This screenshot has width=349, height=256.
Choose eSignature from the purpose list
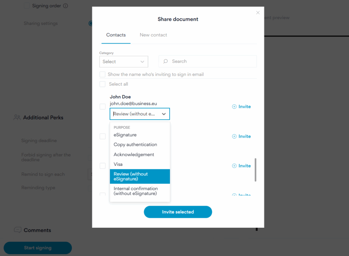125,135
